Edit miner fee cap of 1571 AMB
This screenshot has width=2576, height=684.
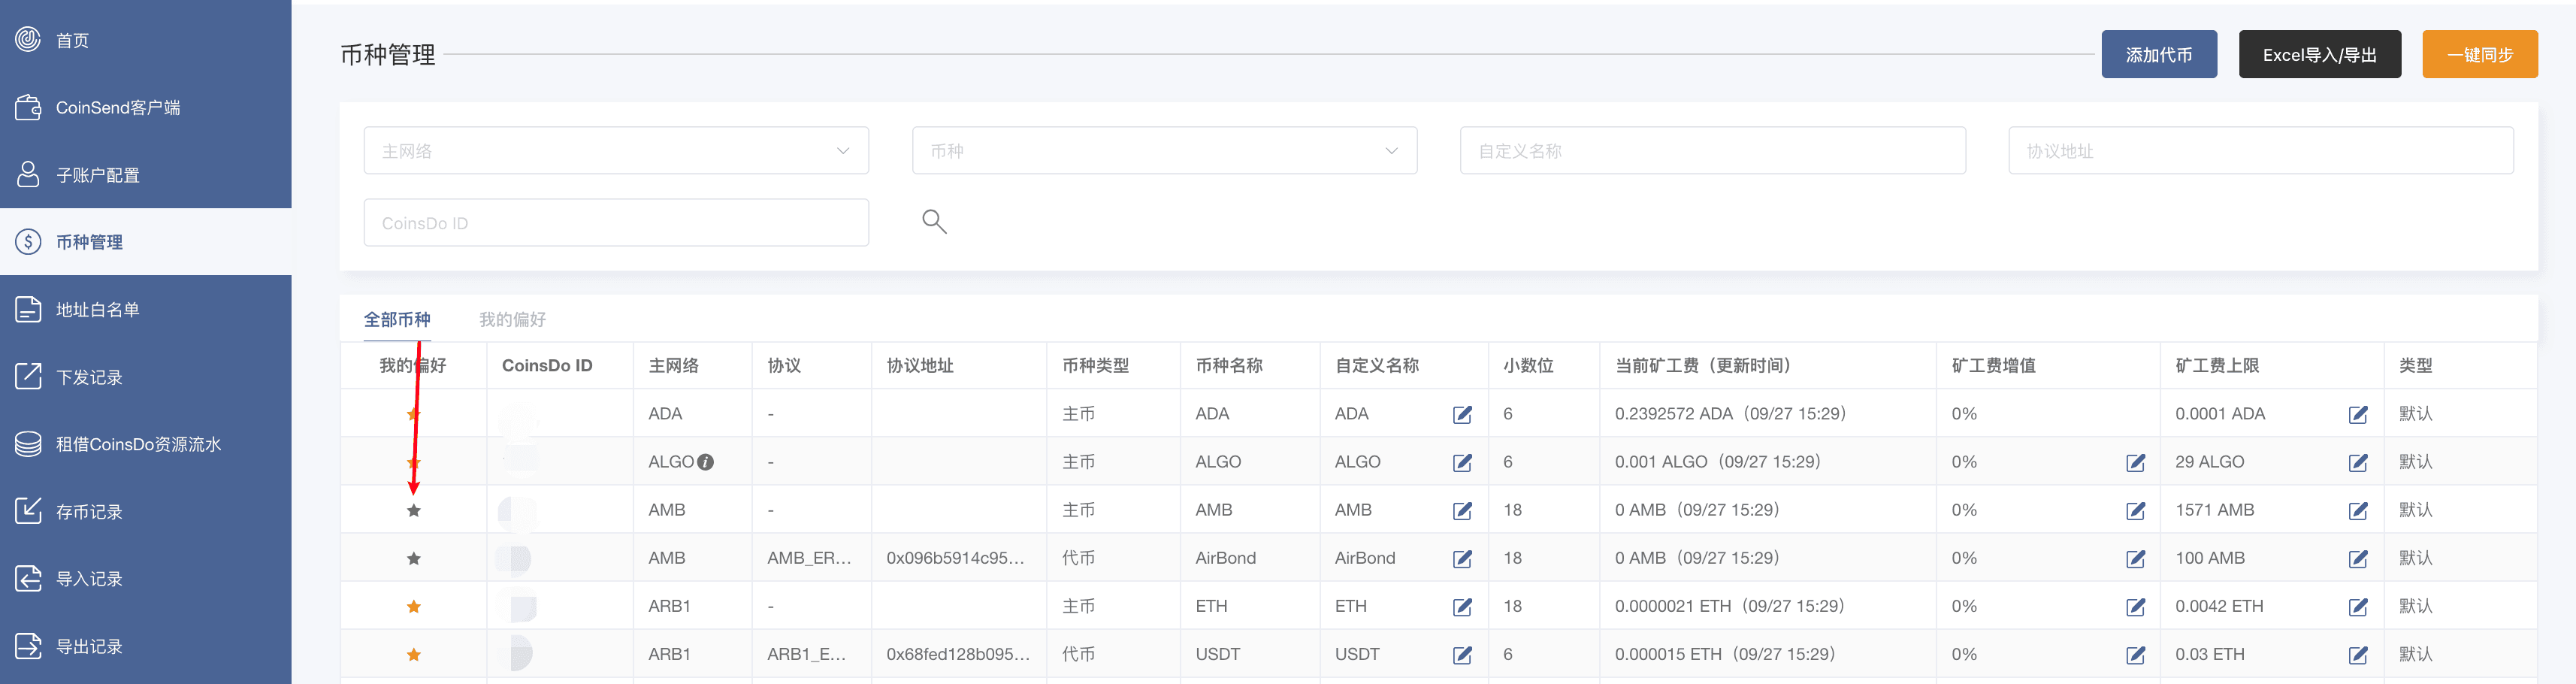pyautogui.click(x=2357, y=510)
